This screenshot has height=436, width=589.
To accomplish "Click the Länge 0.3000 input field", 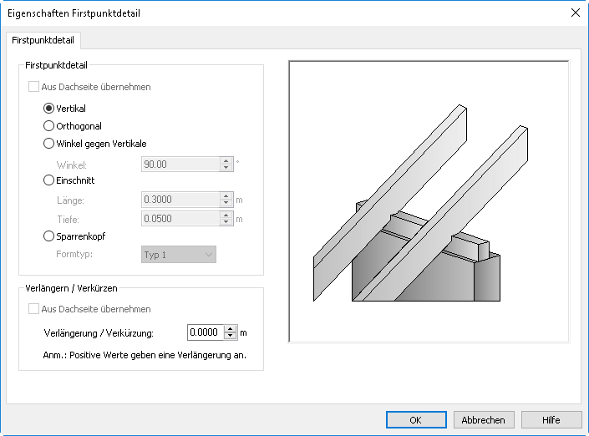I will pyautogui.click(x=180, y=200).
